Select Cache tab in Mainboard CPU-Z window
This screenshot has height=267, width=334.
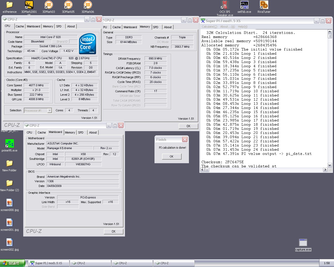click(x=41, y=132)
